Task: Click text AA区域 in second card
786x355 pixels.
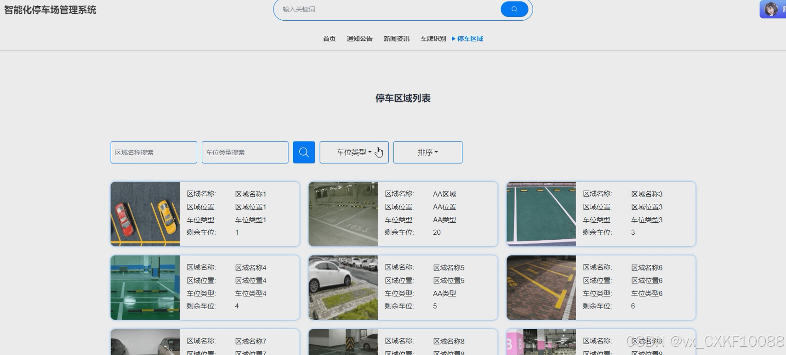Action: pyautogui.click(x=444, y=194)
